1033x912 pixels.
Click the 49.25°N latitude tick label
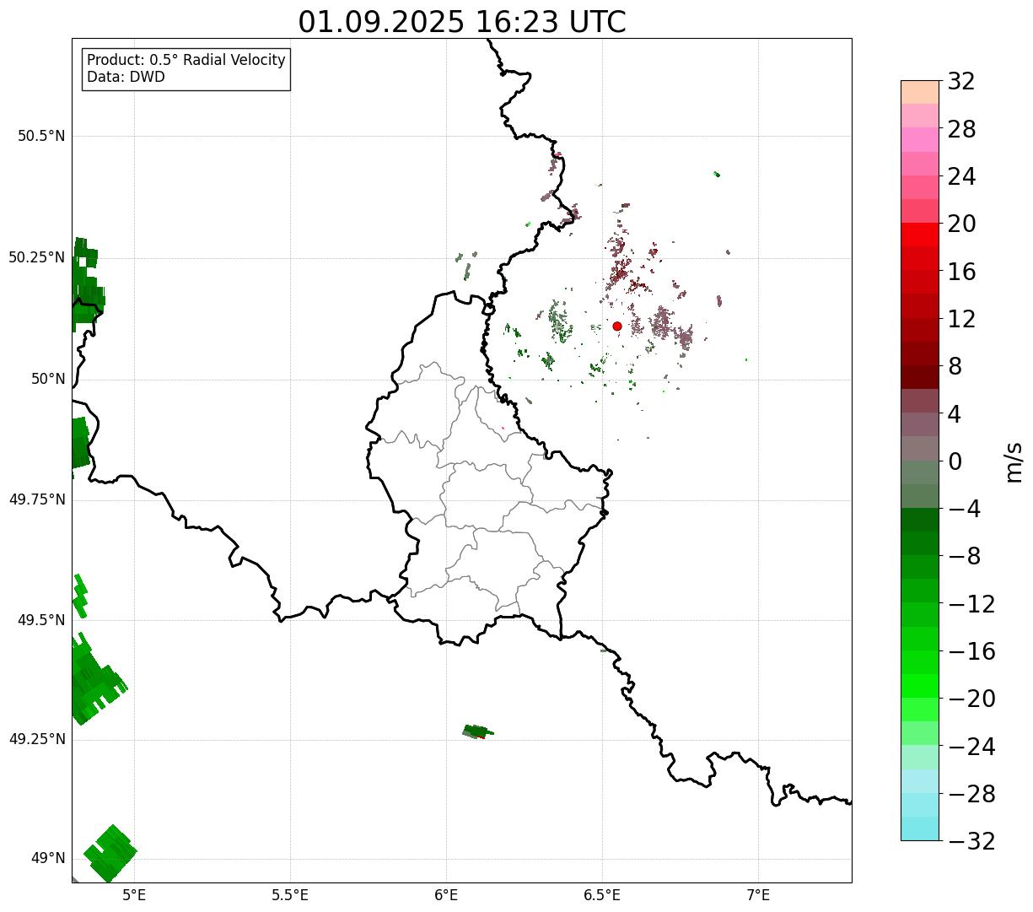(37, 739)
